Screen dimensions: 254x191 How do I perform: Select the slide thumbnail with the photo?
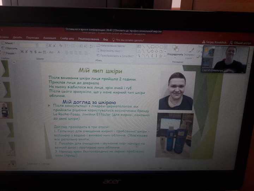5,110
